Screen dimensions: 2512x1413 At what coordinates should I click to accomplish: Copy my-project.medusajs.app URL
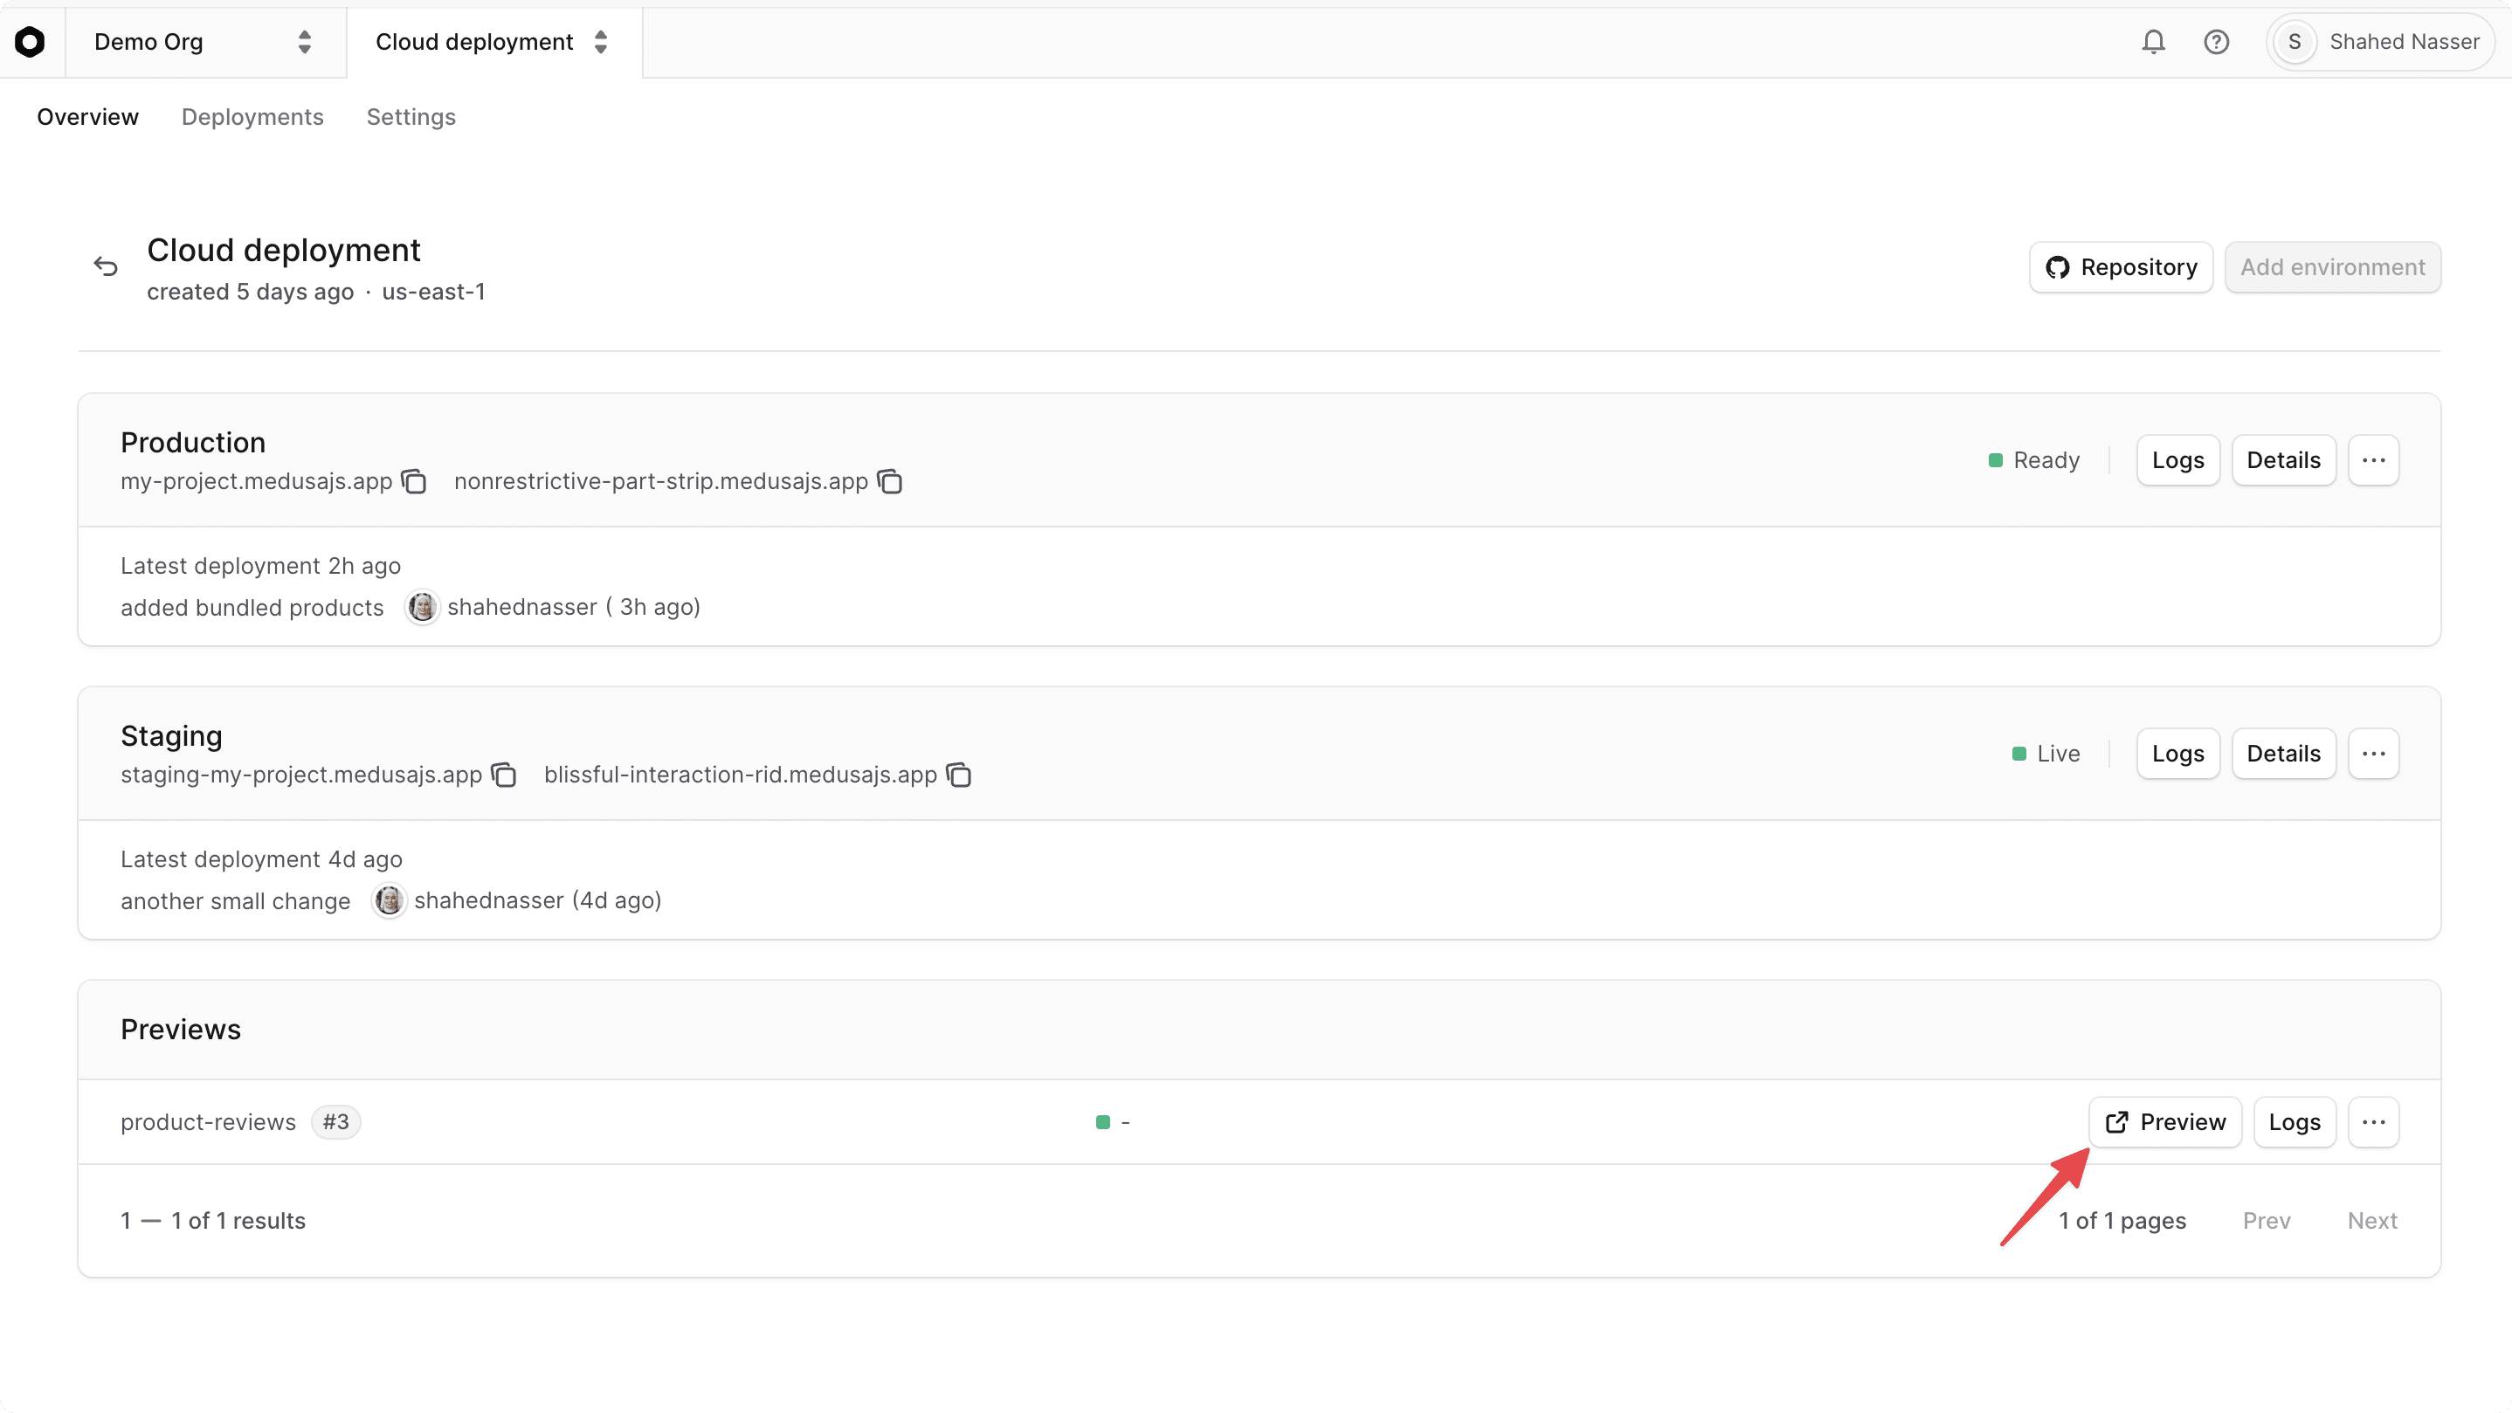point(414,482)
